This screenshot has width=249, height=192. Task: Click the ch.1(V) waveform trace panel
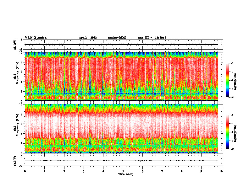123,45
